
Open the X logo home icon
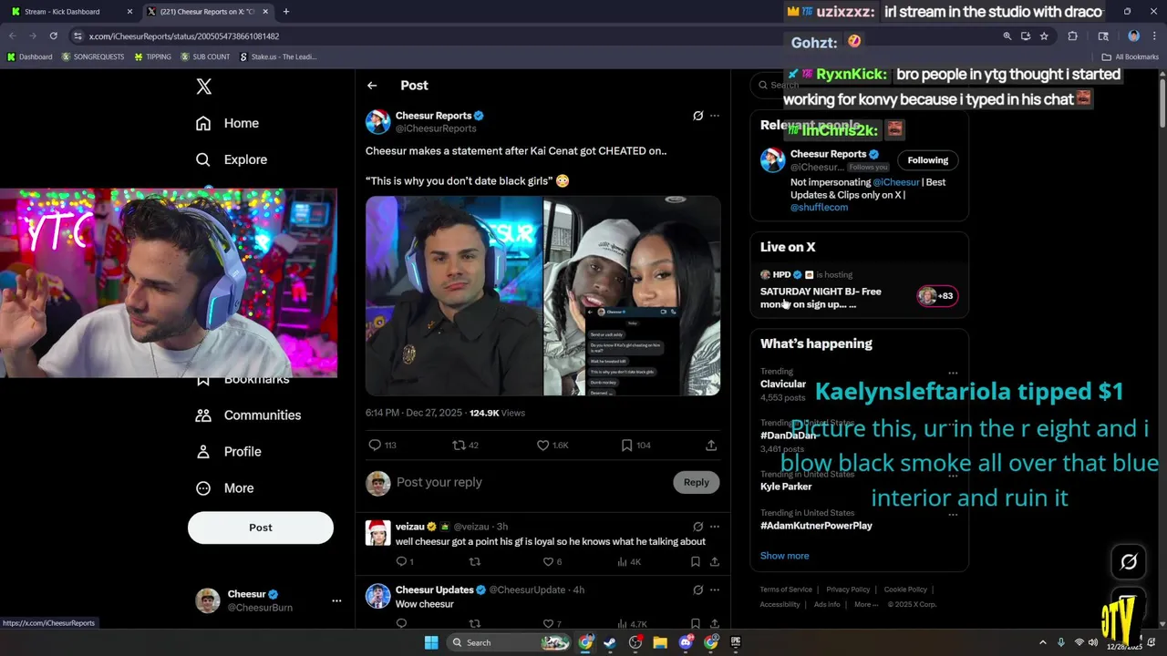click(204, 87)
